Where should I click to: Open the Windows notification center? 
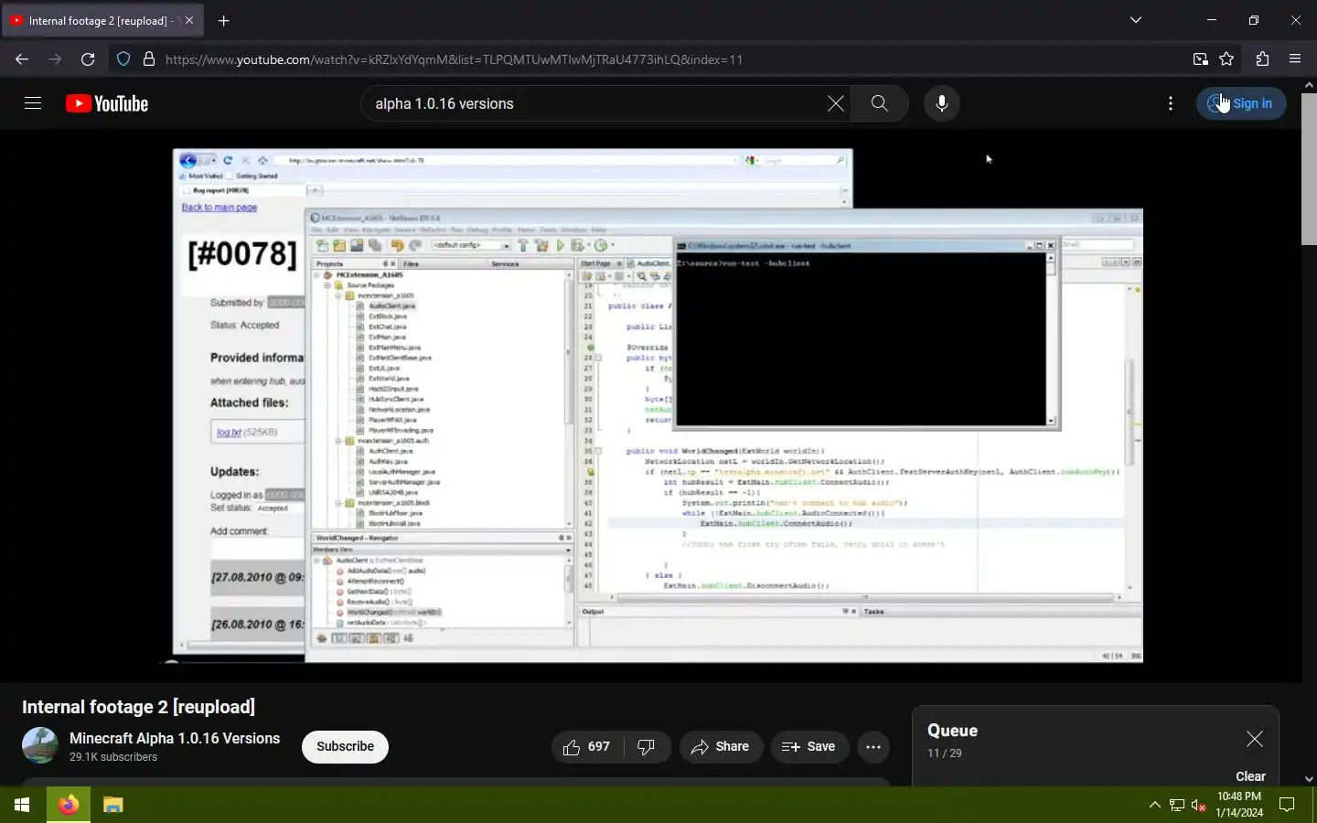[1287, 805]
